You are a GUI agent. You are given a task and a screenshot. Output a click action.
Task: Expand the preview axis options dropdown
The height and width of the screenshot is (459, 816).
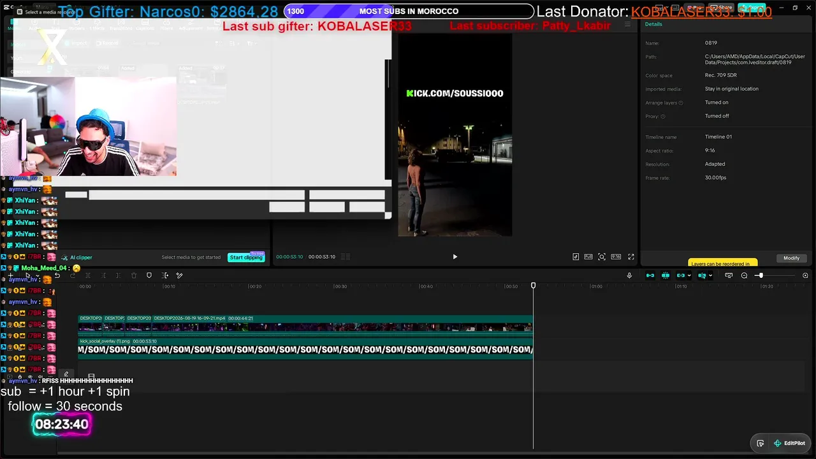[710, 275]
